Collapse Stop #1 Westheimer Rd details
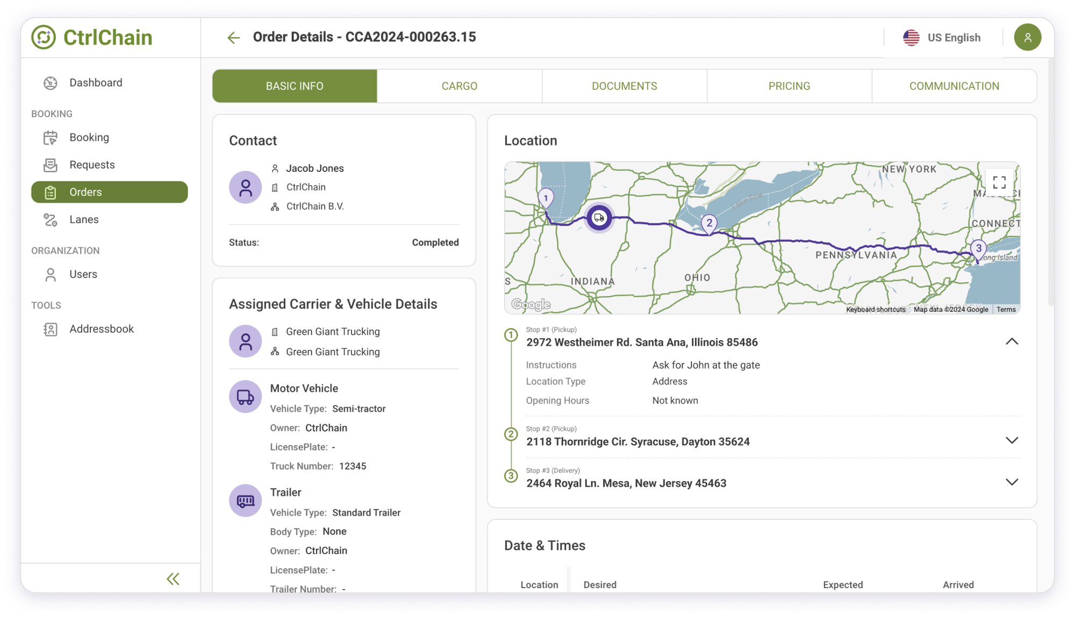This screenshot has height=617, width=1075. [x=1012, y=342]
